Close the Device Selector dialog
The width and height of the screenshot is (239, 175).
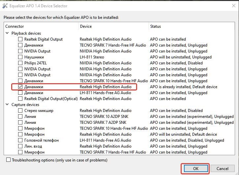tap(233, 6)
